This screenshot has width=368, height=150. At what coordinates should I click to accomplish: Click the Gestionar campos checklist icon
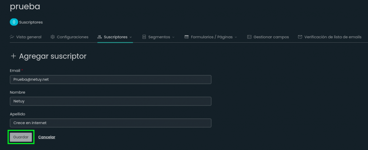coord(249,37)
